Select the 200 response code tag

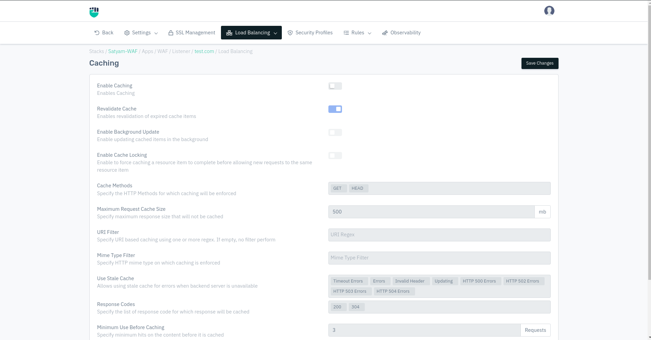pyautogui.click(x=339, y=307)
